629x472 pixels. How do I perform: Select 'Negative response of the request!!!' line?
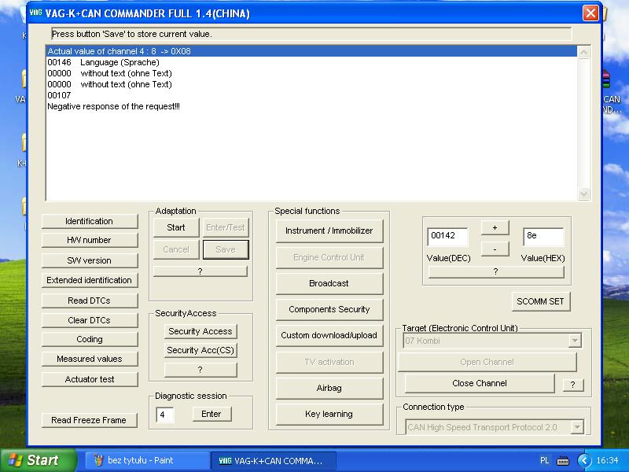pyautogui.click(x=311, y=106)
